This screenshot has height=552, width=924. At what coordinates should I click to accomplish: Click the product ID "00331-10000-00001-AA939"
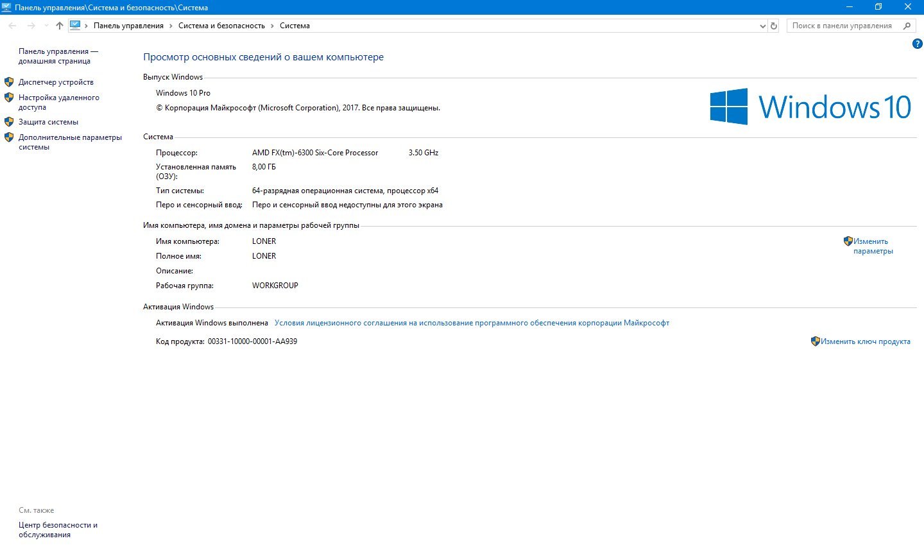click(x=252, y=341)
